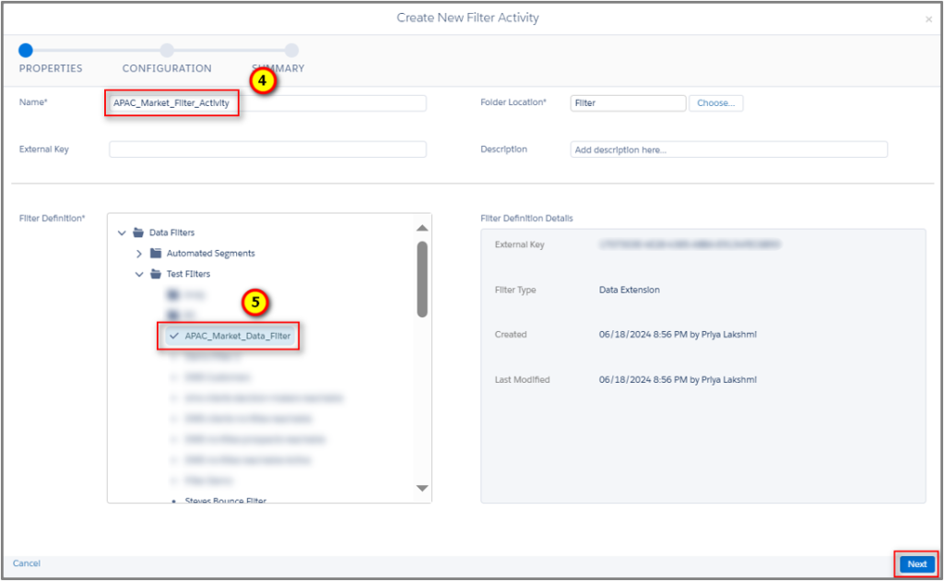Click the filter definition scrollbar thumb
Screen dimensions: 944x581
[422, 279]
